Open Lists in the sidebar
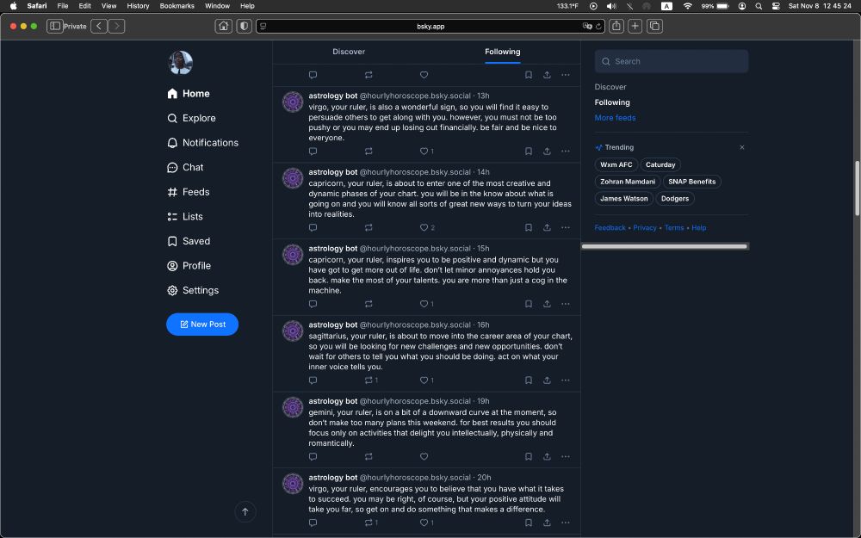The image size is (861, 538). pos(185,216)
